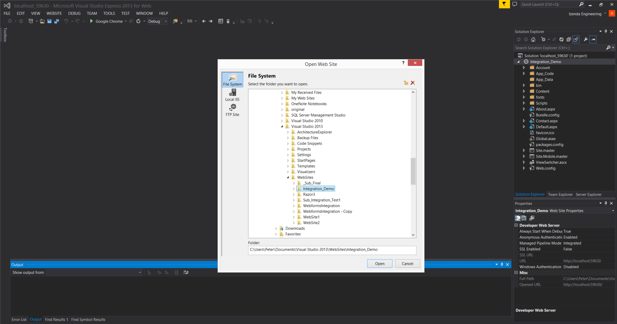Click the Search Solution Explorer field
This screenshot has width=617, height=324.
560,48
